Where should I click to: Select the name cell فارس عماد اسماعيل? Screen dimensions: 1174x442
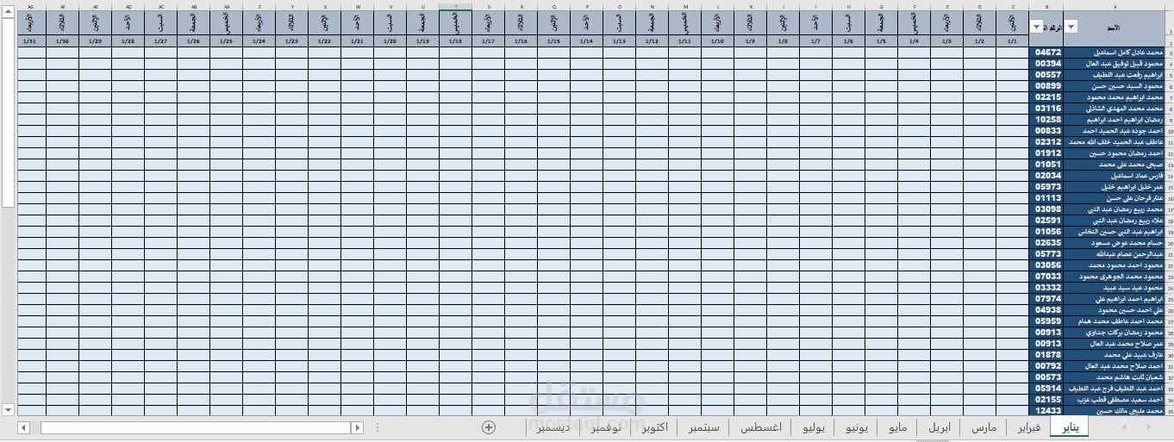(1115, 176)
